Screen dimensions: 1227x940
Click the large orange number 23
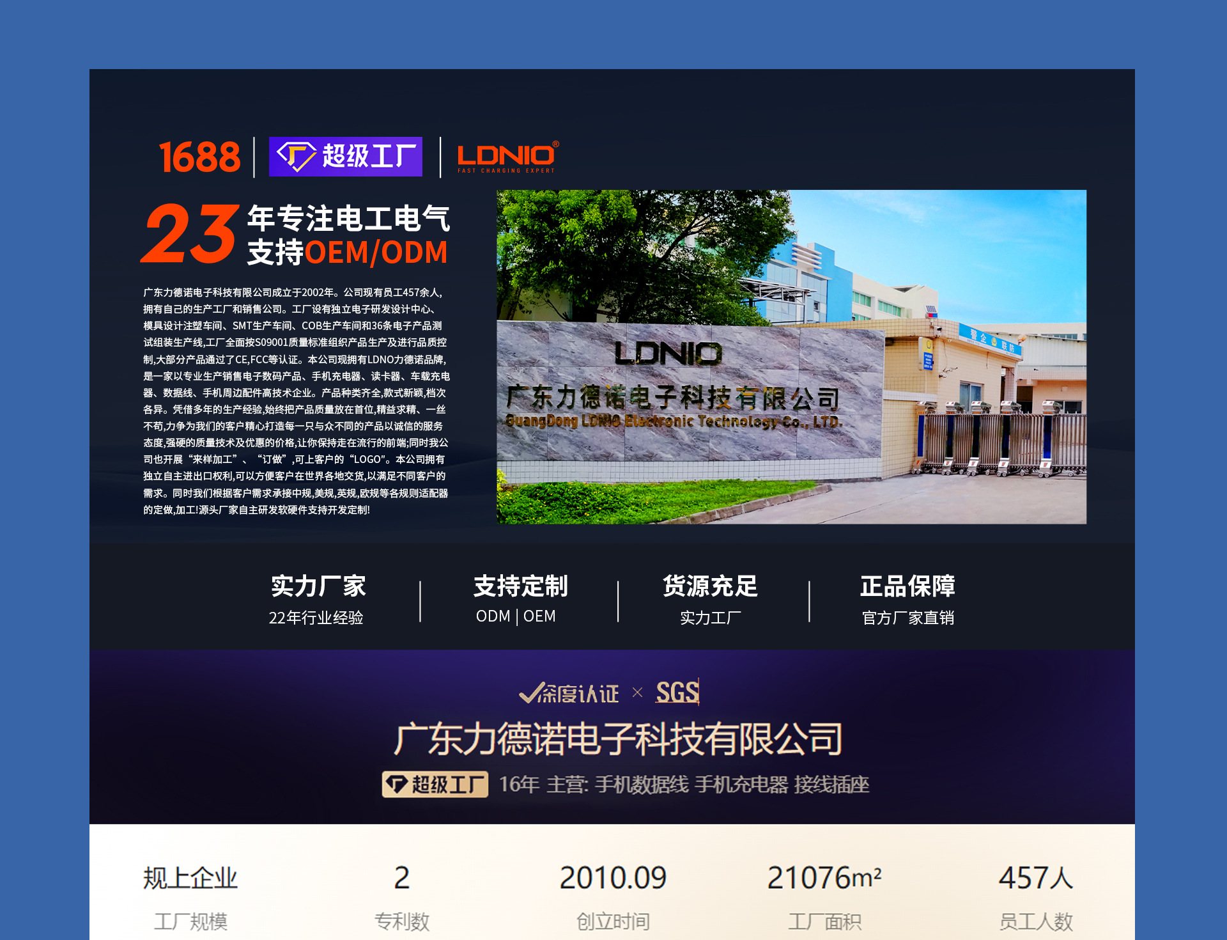190,233
